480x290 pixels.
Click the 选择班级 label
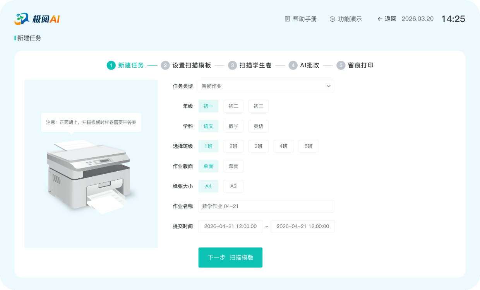point(183,146)
